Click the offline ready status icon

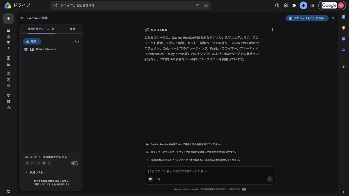pyautogui.click(x=294, y=5)
